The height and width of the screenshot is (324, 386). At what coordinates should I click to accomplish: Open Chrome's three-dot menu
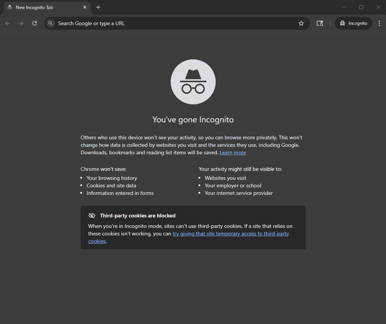click(x=379, y=23)
